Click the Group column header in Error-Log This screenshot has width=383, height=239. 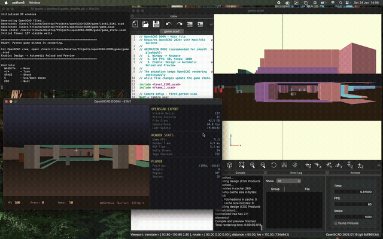(275, 189)
